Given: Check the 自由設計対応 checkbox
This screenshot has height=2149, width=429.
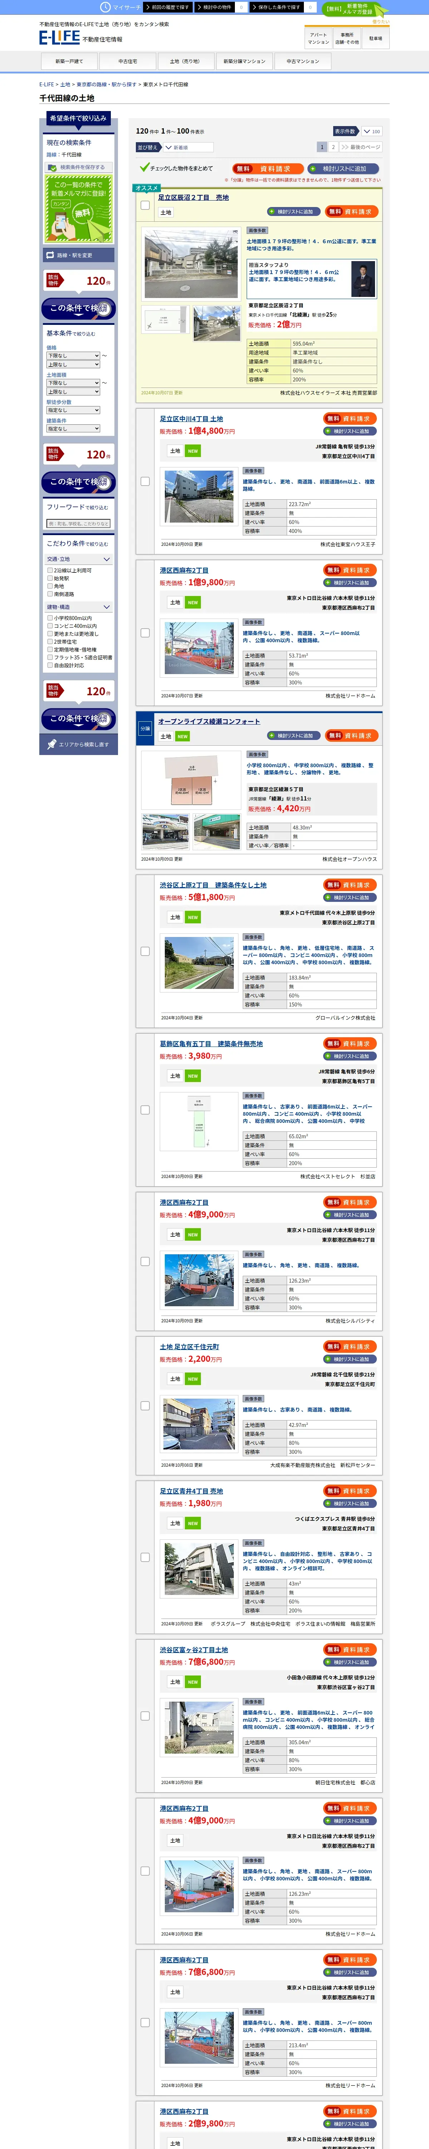Looking at the screenshot, I should pyautogui.click(x=50, y=666).
